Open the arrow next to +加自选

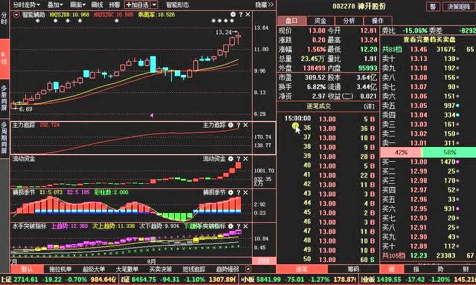(x=154, y=5)
